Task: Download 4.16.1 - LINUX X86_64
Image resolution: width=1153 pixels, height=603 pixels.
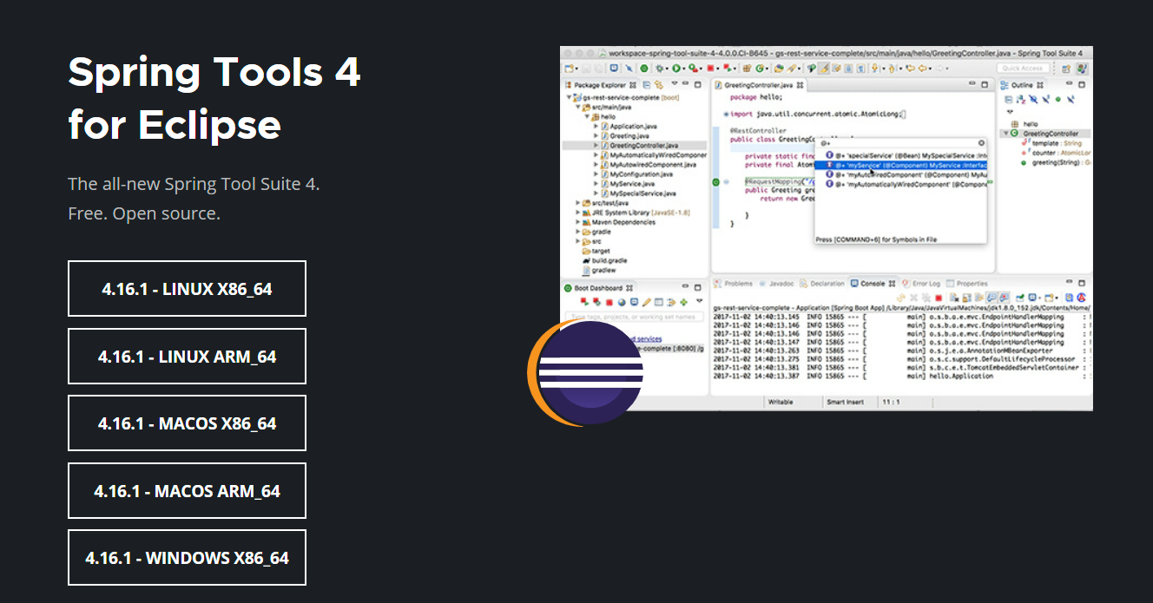Action: [x=187, y=288]
